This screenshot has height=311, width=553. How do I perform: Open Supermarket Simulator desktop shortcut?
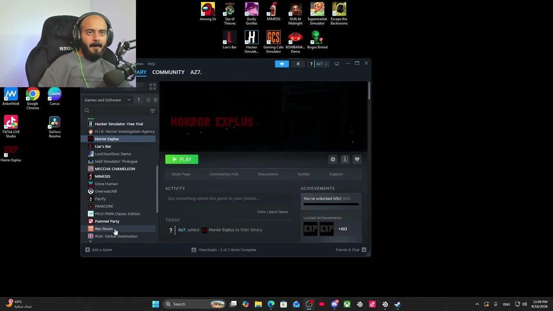(x=317, y=14)
